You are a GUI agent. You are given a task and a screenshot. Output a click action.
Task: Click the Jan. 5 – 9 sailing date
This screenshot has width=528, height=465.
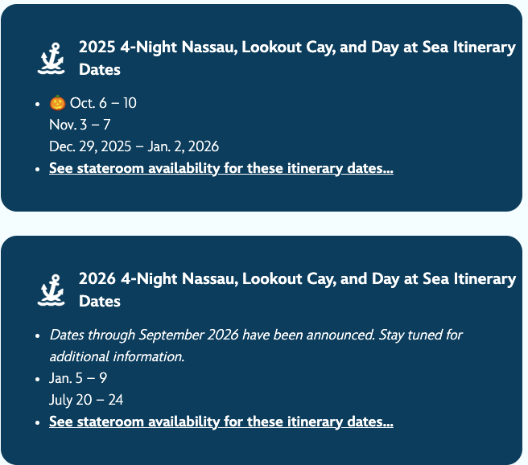coord(78,378)
